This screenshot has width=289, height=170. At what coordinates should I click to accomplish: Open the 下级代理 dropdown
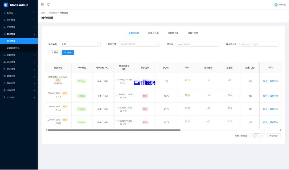(139, 44)
